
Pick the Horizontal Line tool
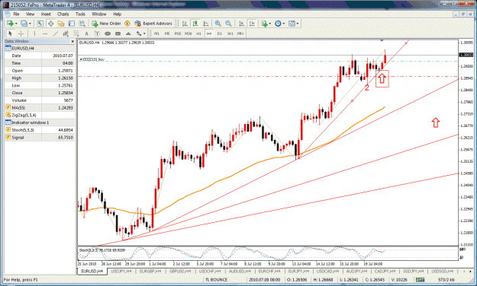pyautogui.click(x=45, y=33)
